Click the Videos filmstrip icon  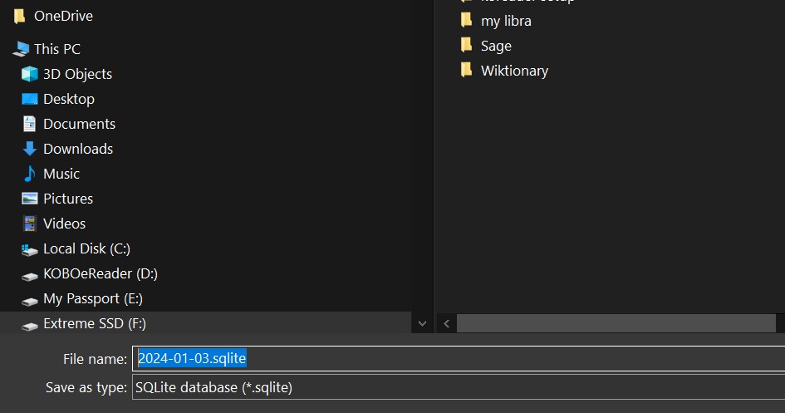[30, 224]
